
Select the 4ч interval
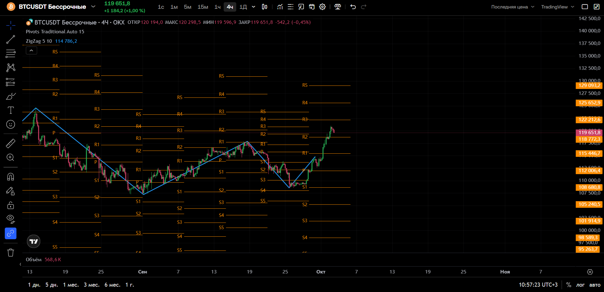tap(230, 7)
